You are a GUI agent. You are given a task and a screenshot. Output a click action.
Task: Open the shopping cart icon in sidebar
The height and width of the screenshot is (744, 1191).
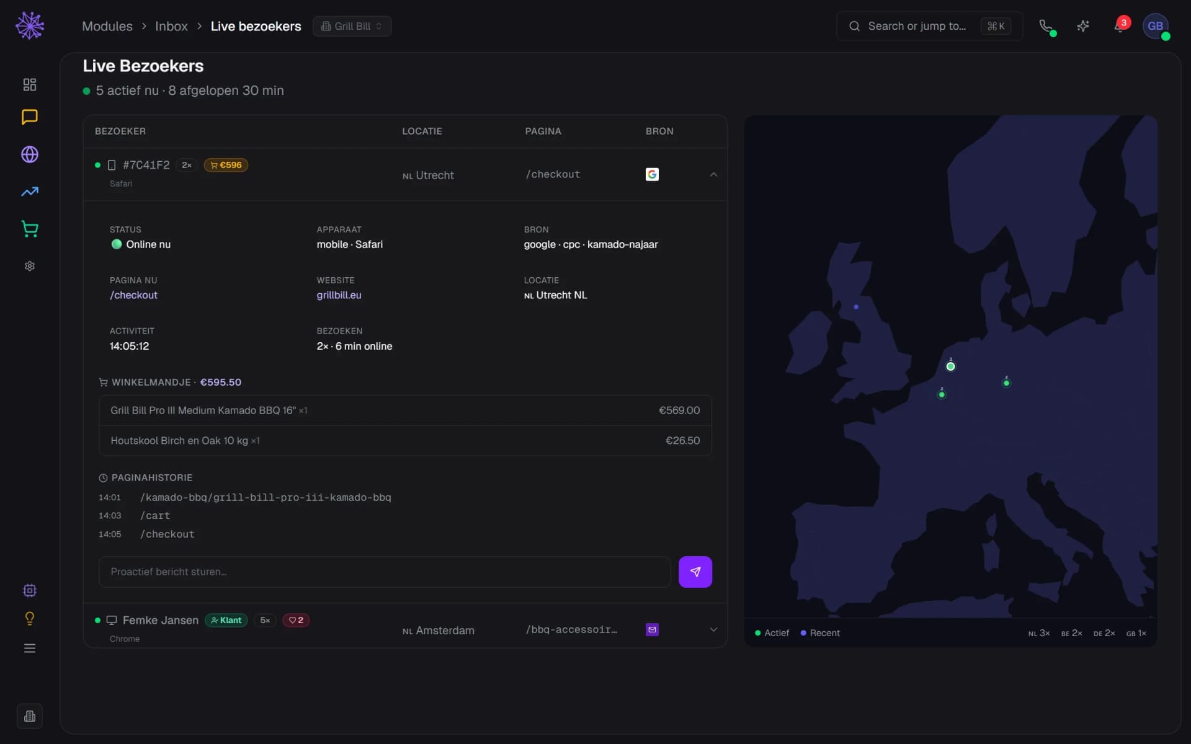click(x=30, y=229)
